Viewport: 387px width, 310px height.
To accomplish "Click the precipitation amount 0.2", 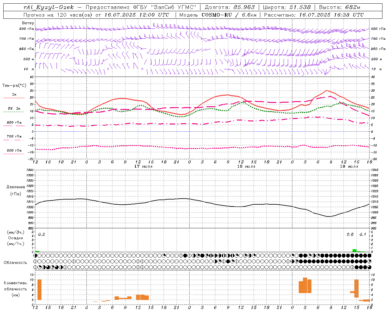I will click(42, 234).
